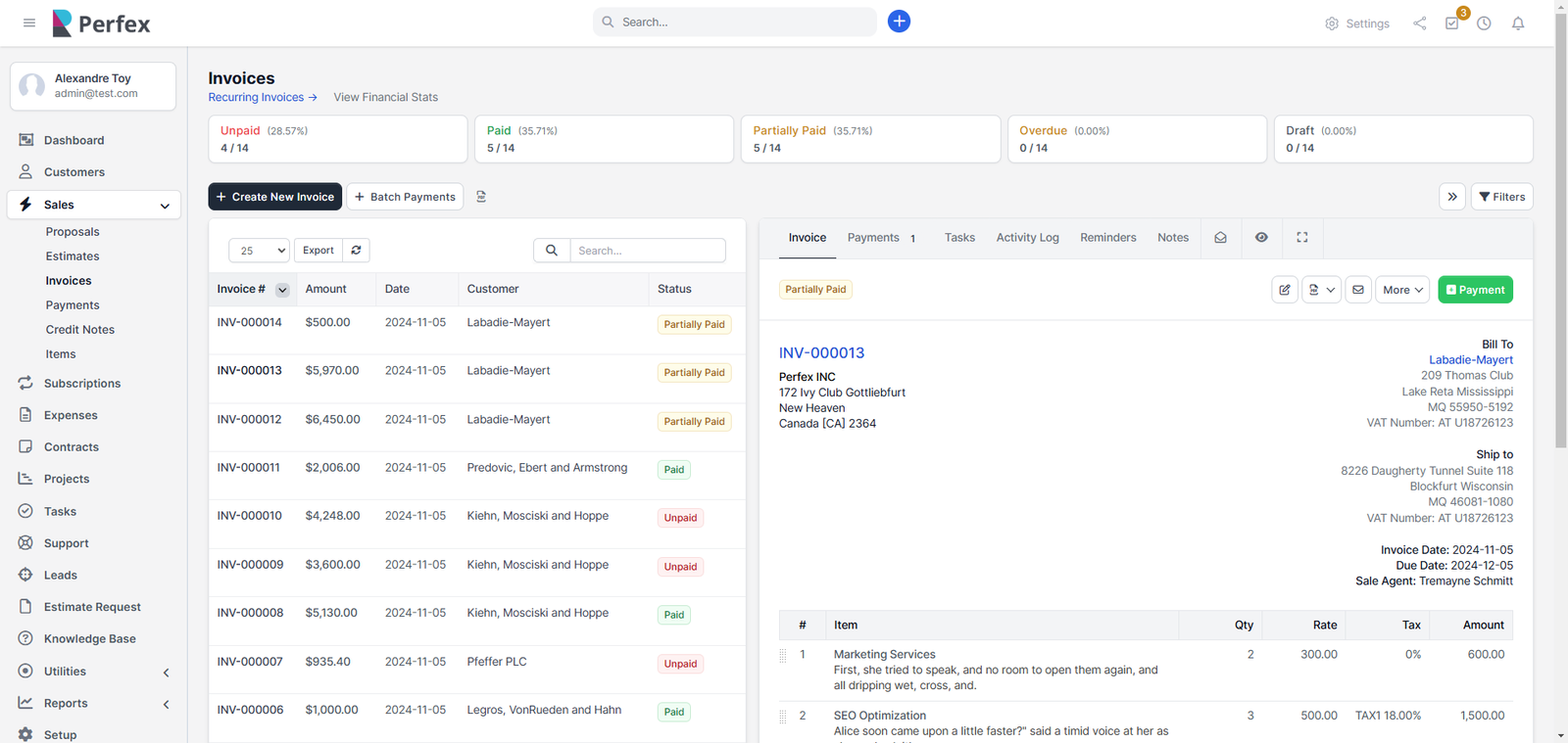Open the timesheets clock icon
Viewport: 1568px width, 743px height.
click(x=1484, y=23)
